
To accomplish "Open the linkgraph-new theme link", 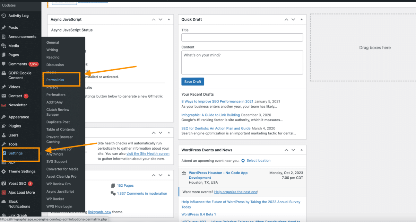I will [99, 212].
